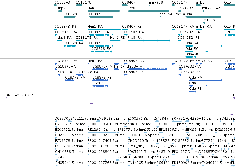The image size is (235, 167).
Task: Select the teal Hen1 gene bar
Action: [104, 11]
